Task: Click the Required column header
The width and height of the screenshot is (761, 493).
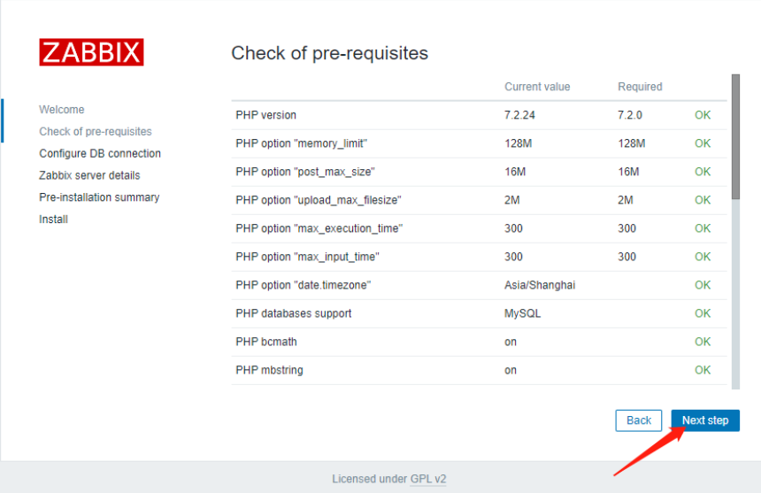Action: [640, 87]
